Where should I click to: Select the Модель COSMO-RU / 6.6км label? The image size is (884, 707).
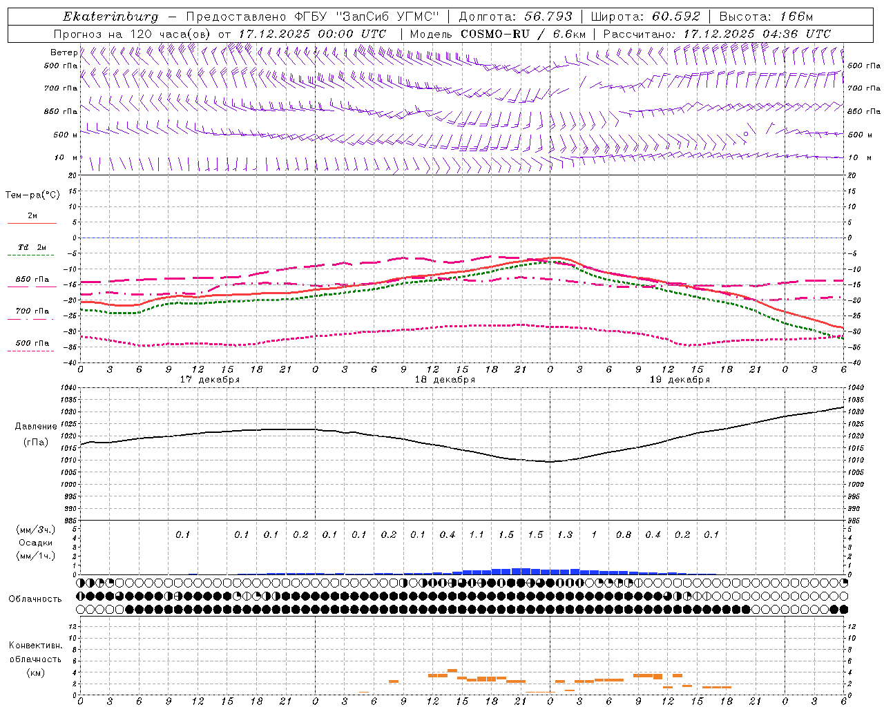[498, 34]
